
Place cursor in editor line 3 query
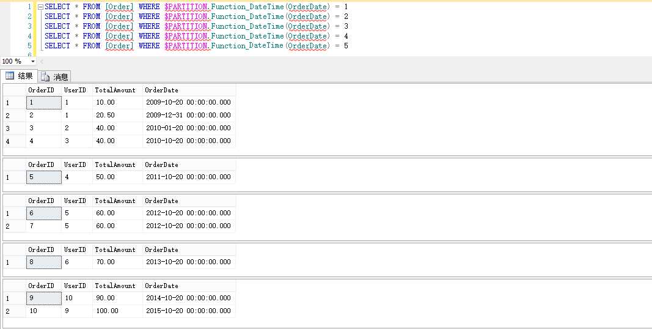pos(196,26)
